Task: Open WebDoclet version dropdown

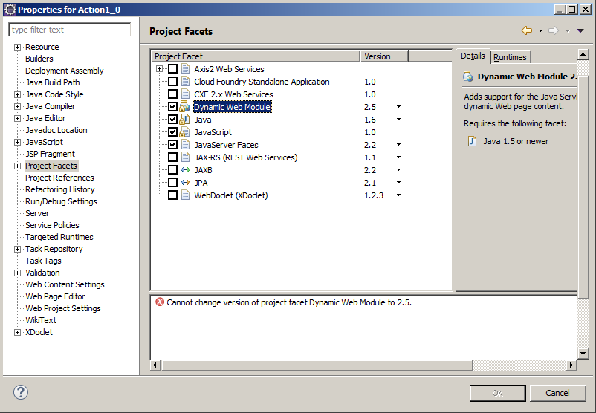Action: click(x=398, y=195)
